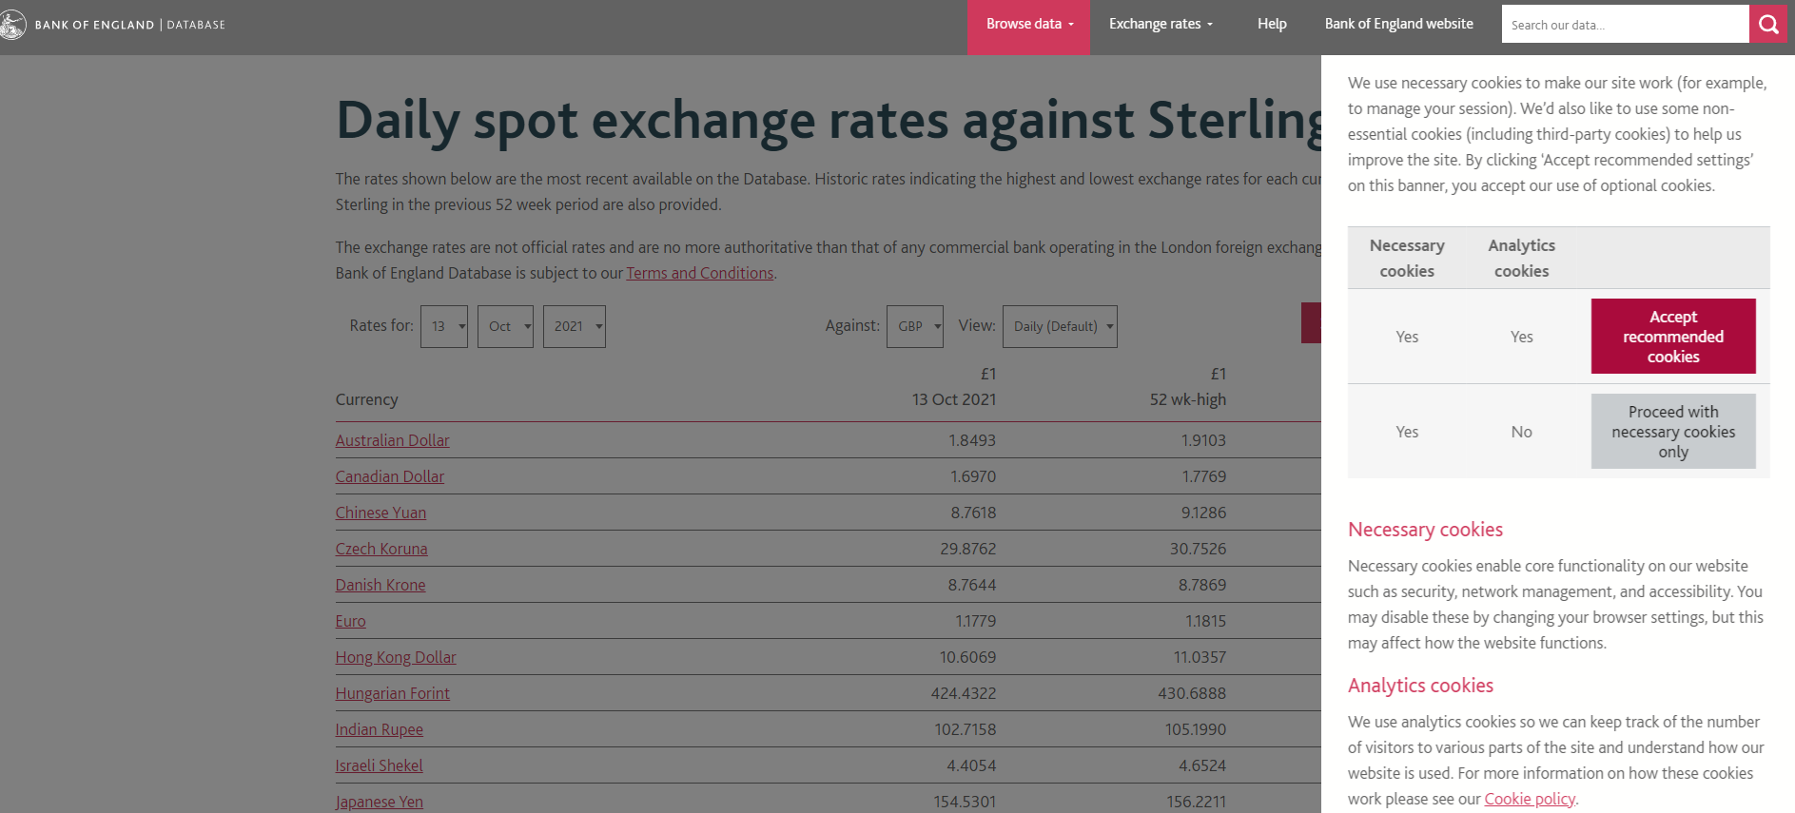Open the Help menu item
Screen dimensions: 1795x813
[1272, 25]
